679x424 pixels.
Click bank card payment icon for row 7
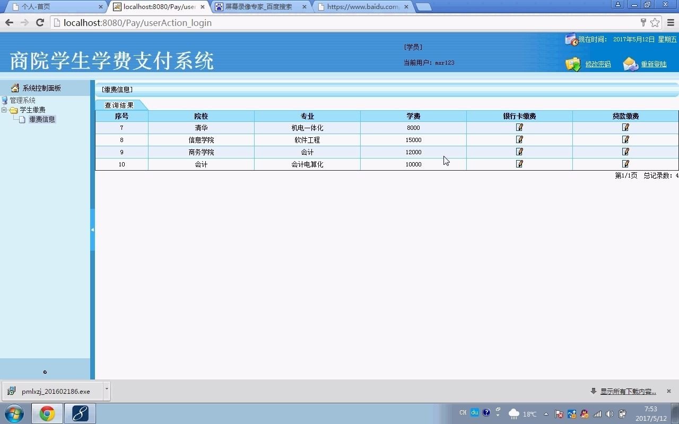tap(519, 127)
